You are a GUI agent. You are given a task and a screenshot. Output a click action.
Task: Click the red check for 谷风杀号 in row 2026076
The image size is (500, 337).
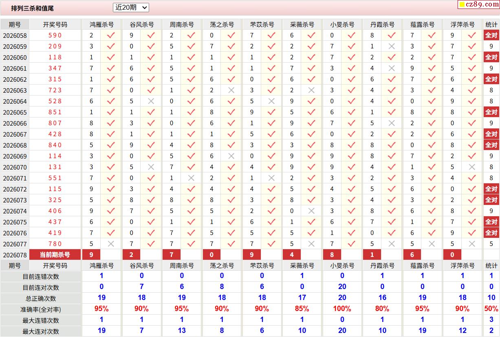coord(151,233)
